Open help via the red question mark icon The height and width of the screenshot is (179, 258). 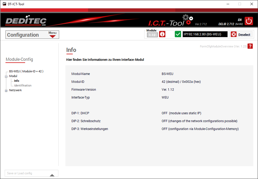250,46
